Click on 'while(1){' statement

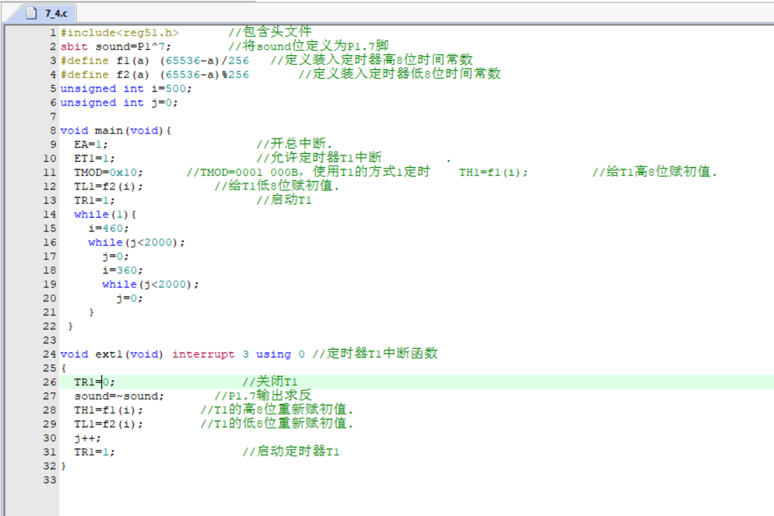click(x=105, y=214)
